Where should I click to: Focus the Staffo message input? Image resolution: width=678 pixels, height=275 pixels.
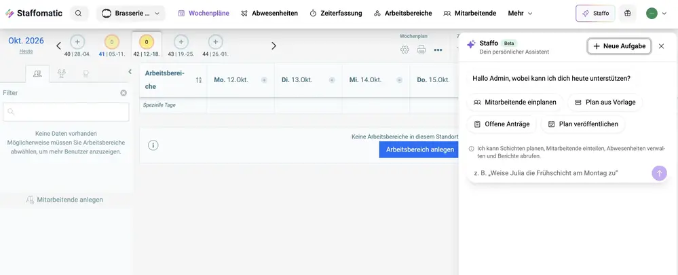[x=560, y=173]
